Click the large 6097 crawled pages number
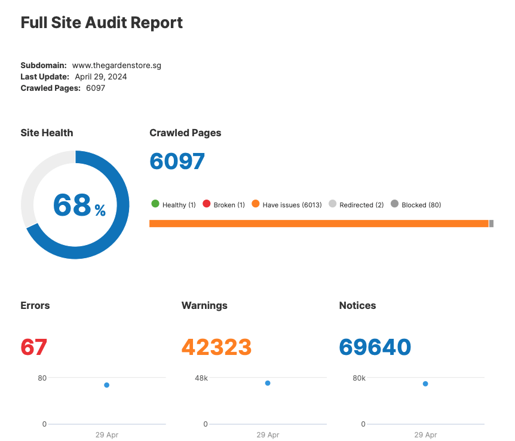 177,161
